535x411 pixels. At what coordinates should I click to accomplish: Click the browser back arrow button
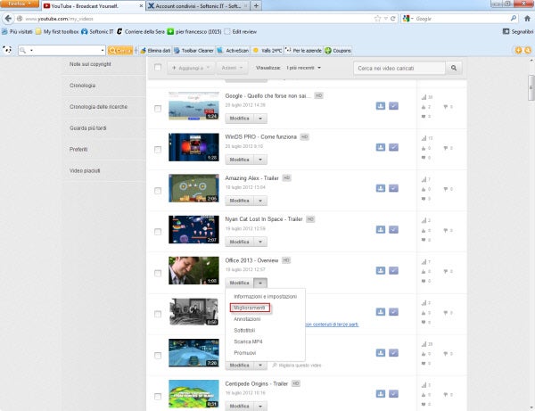point(8,19)
